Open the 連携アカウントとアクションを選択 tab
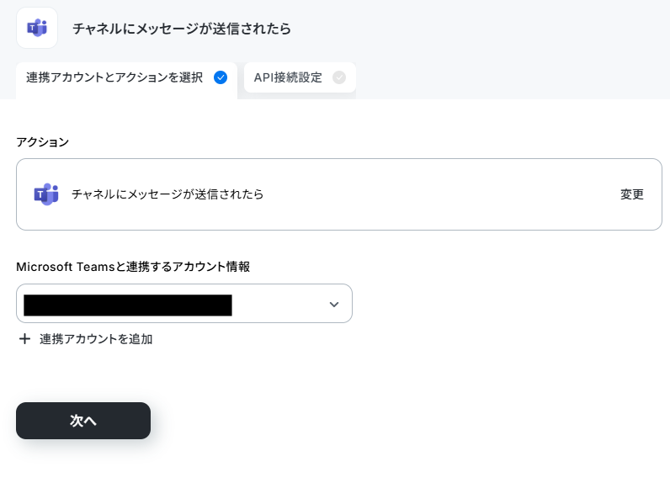This screenshot has height=483, width=670. click(x=126, y=81)
